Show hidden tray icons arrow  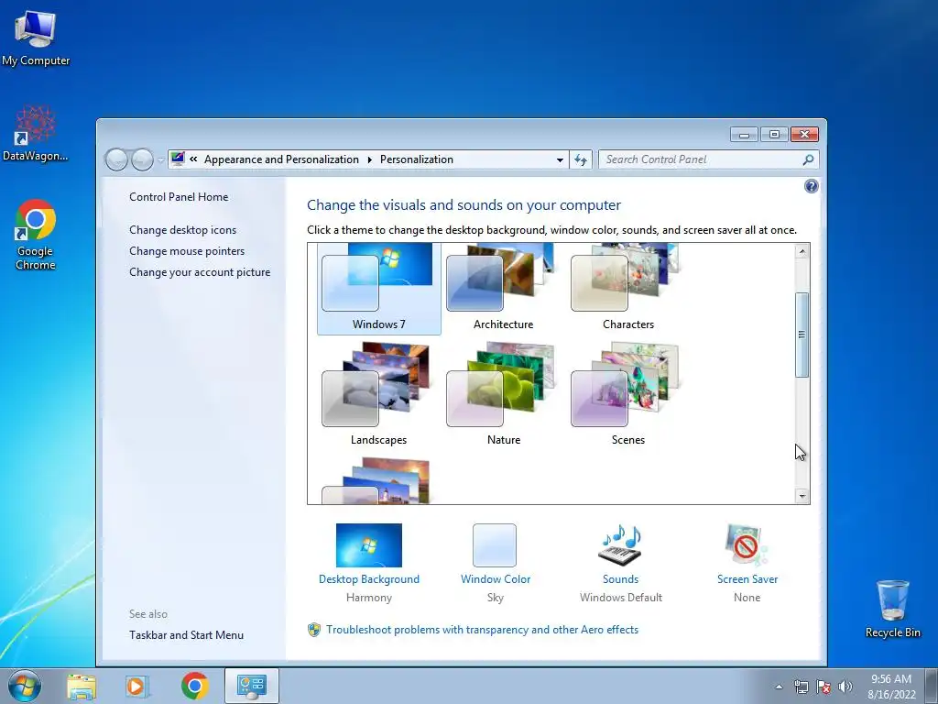pyautogui.click(x=779, y=687)
